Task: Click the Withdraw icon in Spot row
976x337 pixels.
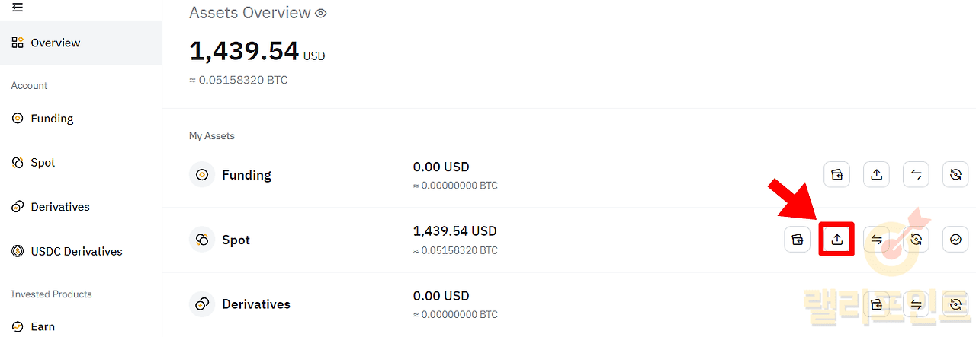Action: 836,240
